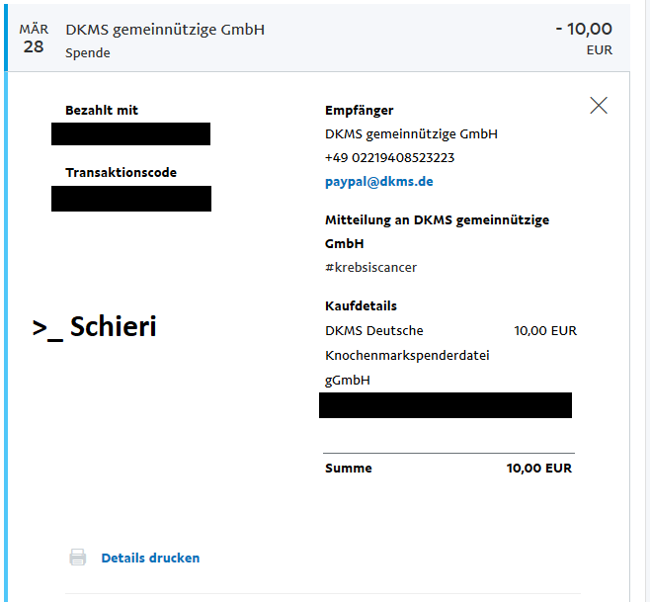Click the redacted transaction code box
Image resolution: width=650 pixels, height=602 pixels.
(x=131, y=199)
